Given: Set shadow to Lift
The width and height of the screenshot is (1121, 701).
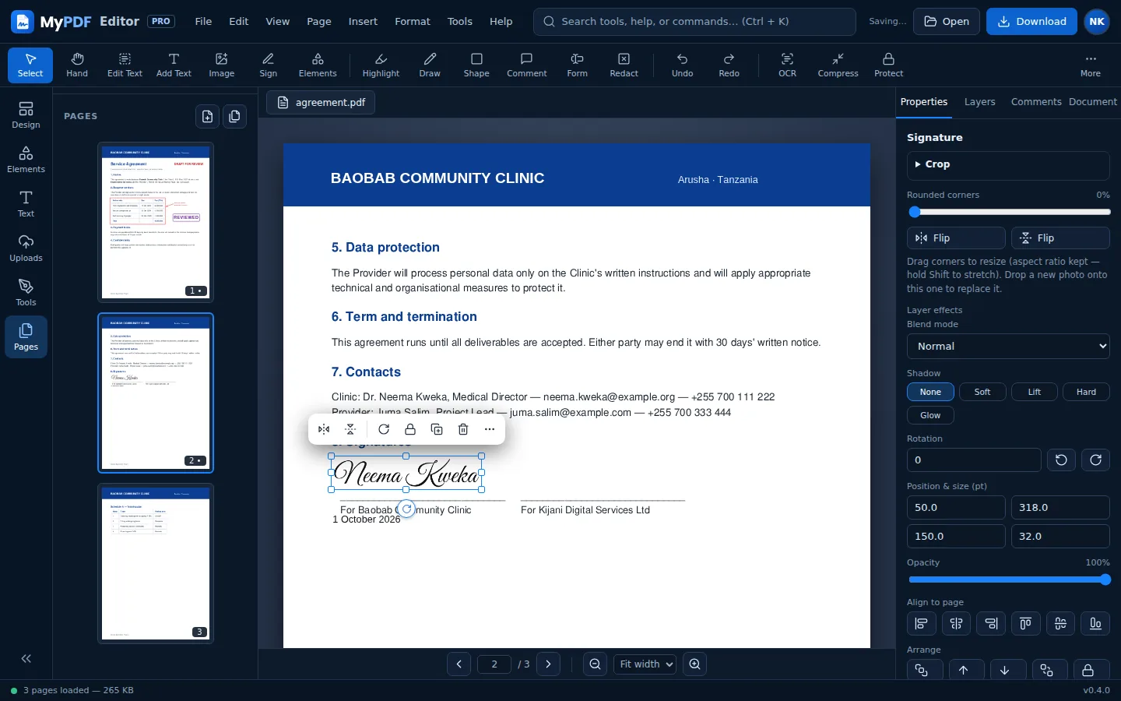Looking at the screenshot, I should (1034, 392).
